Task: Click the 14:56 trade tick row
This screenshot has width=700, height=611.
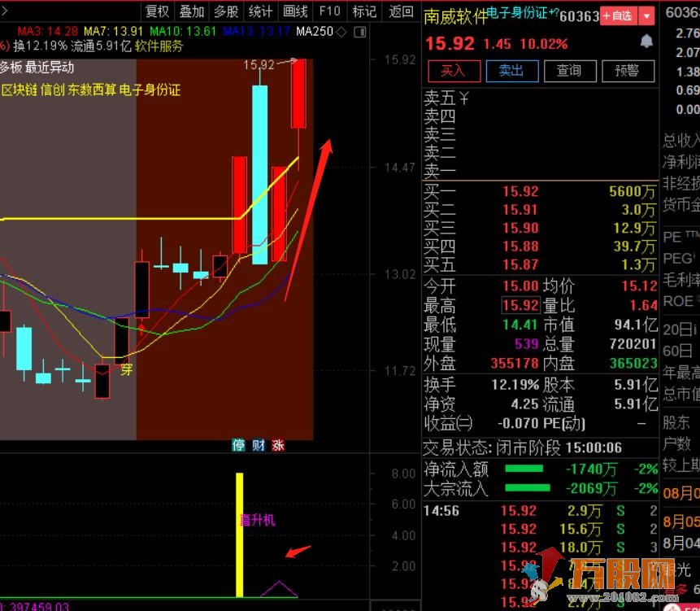Action: (x=540, y=510)
